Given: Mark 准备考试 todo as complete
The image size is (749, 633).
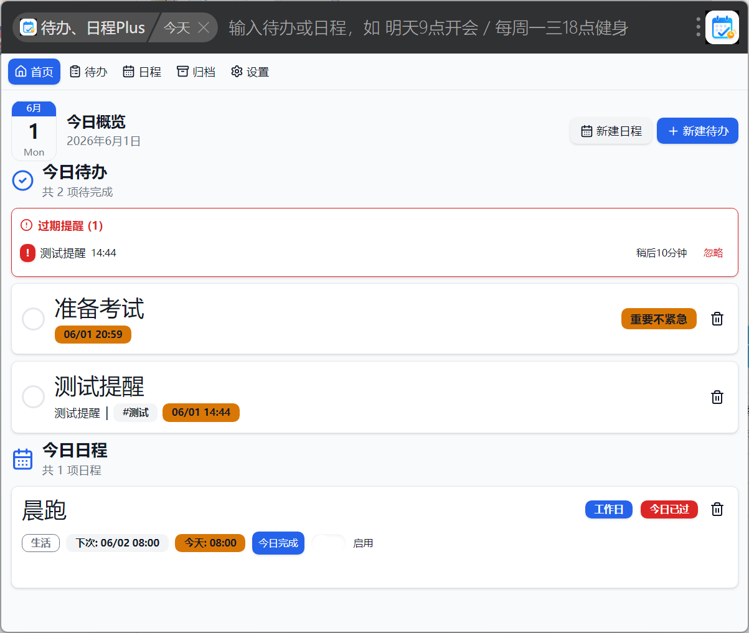Looking at the screenshot, I should click(x=33, y=319).
